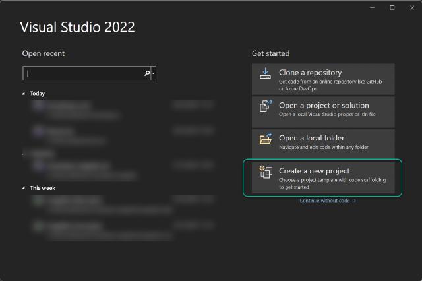Collapse the Today group
Image resolution: width=422 pixels, height=281 pixels.
[x=24, y=94]
